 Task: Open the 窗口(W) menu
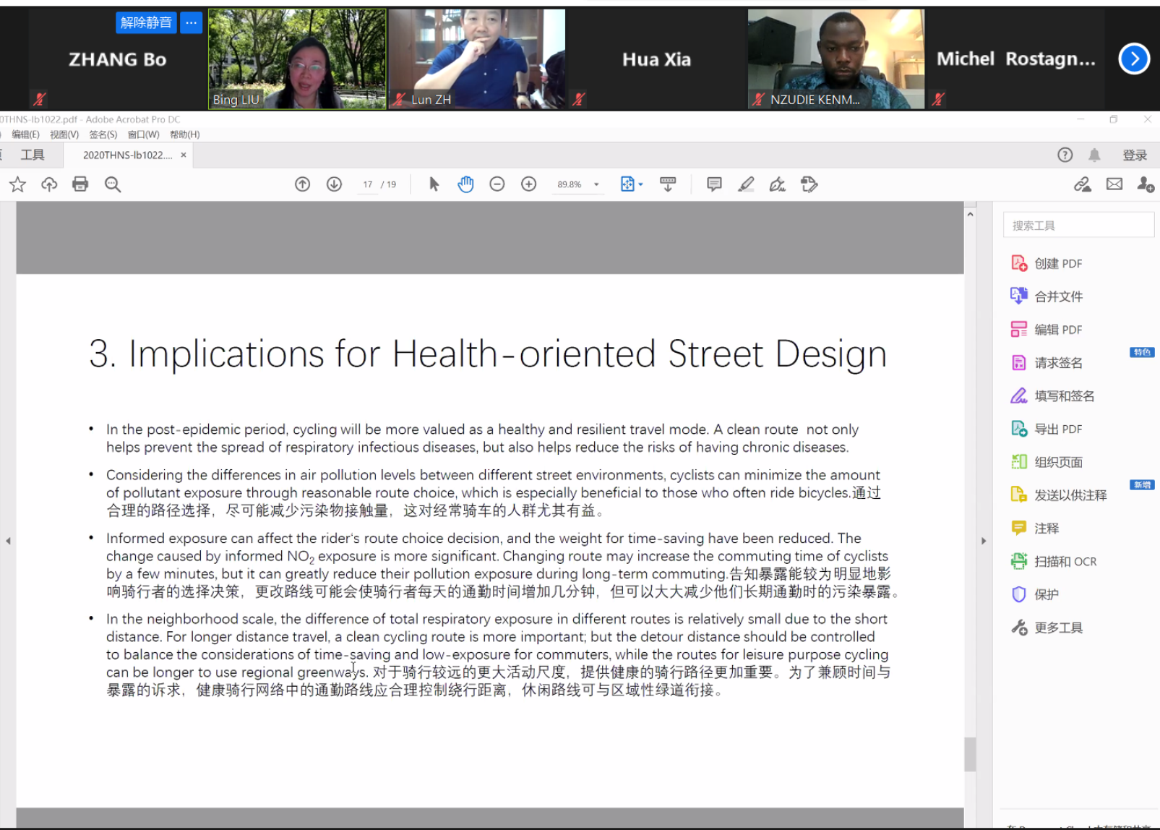[143, 134]
